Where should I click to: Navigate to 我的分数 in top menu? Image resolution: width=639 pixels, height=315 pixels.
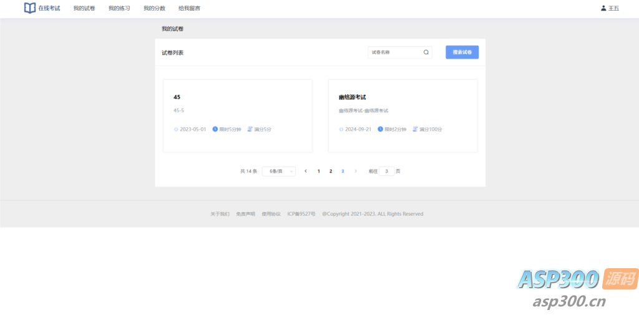pyautogui.click(x=154, y=8)
